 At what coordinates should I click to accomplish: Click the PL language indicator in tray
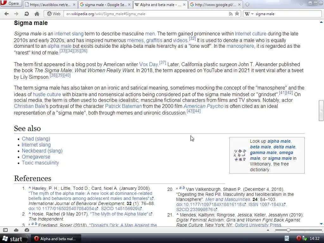(x=287, y=239)
